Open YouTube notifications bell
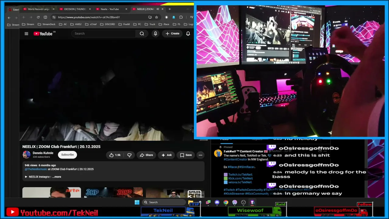 coord(188,33)
